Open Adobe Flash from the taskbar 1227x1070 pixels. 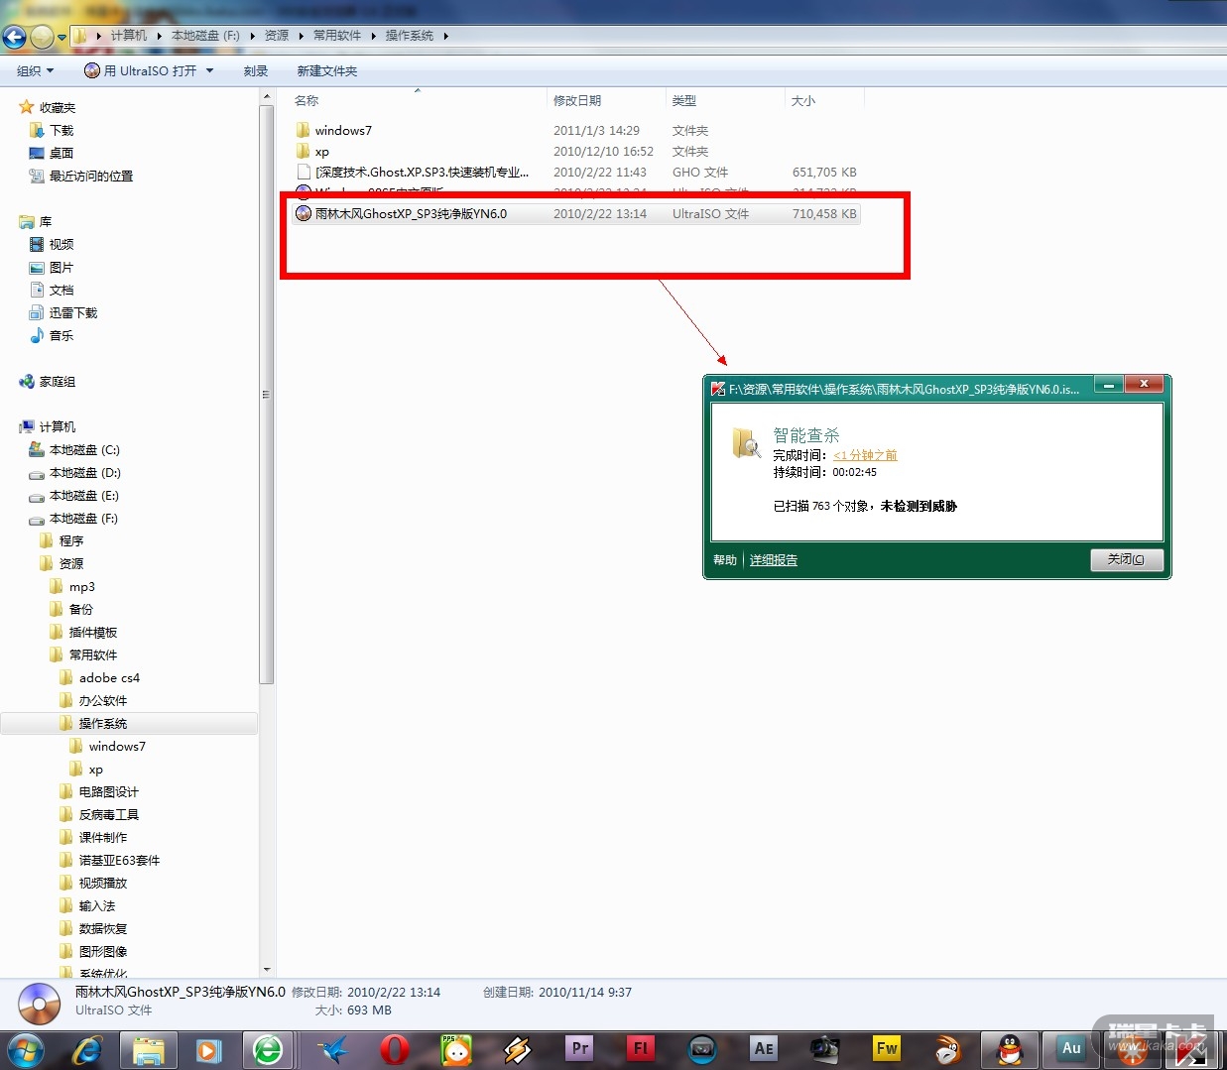pos(641,1049)
